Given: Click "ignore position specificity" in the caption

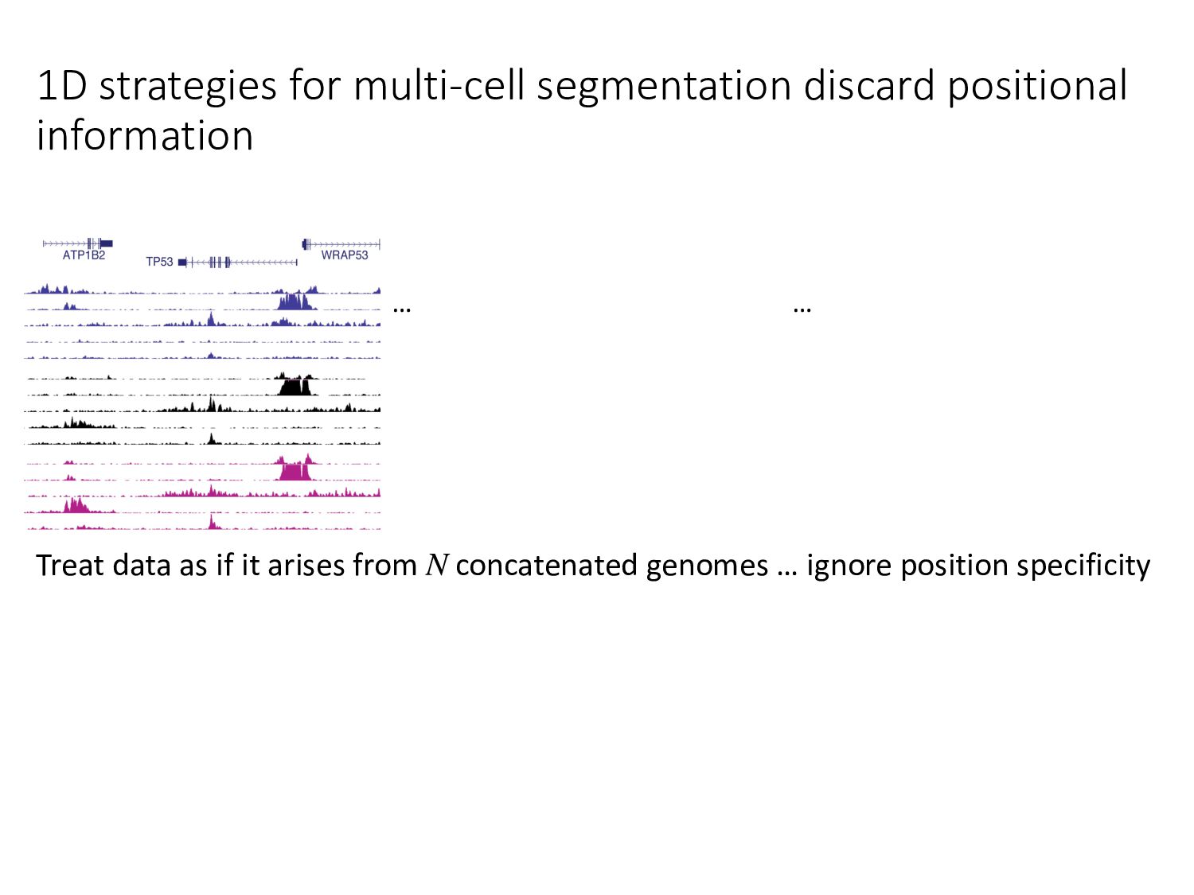Looking at the screenshot, I should [978, 566].
